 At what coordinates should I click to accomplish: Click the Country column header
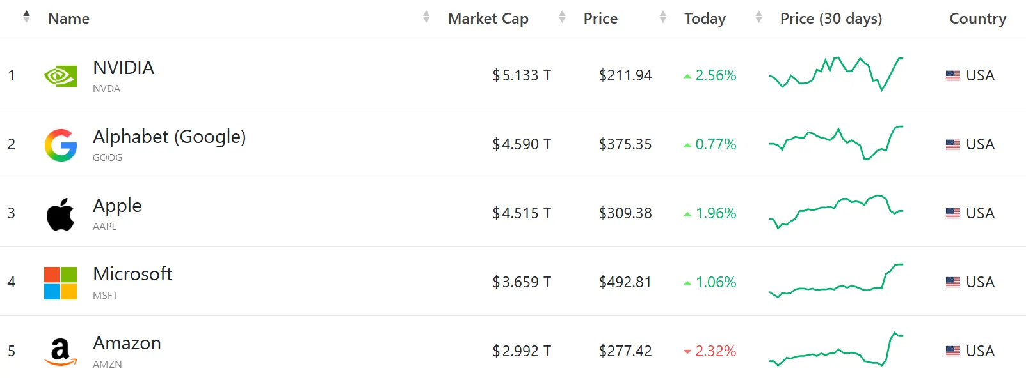click(x=978, y=19)
